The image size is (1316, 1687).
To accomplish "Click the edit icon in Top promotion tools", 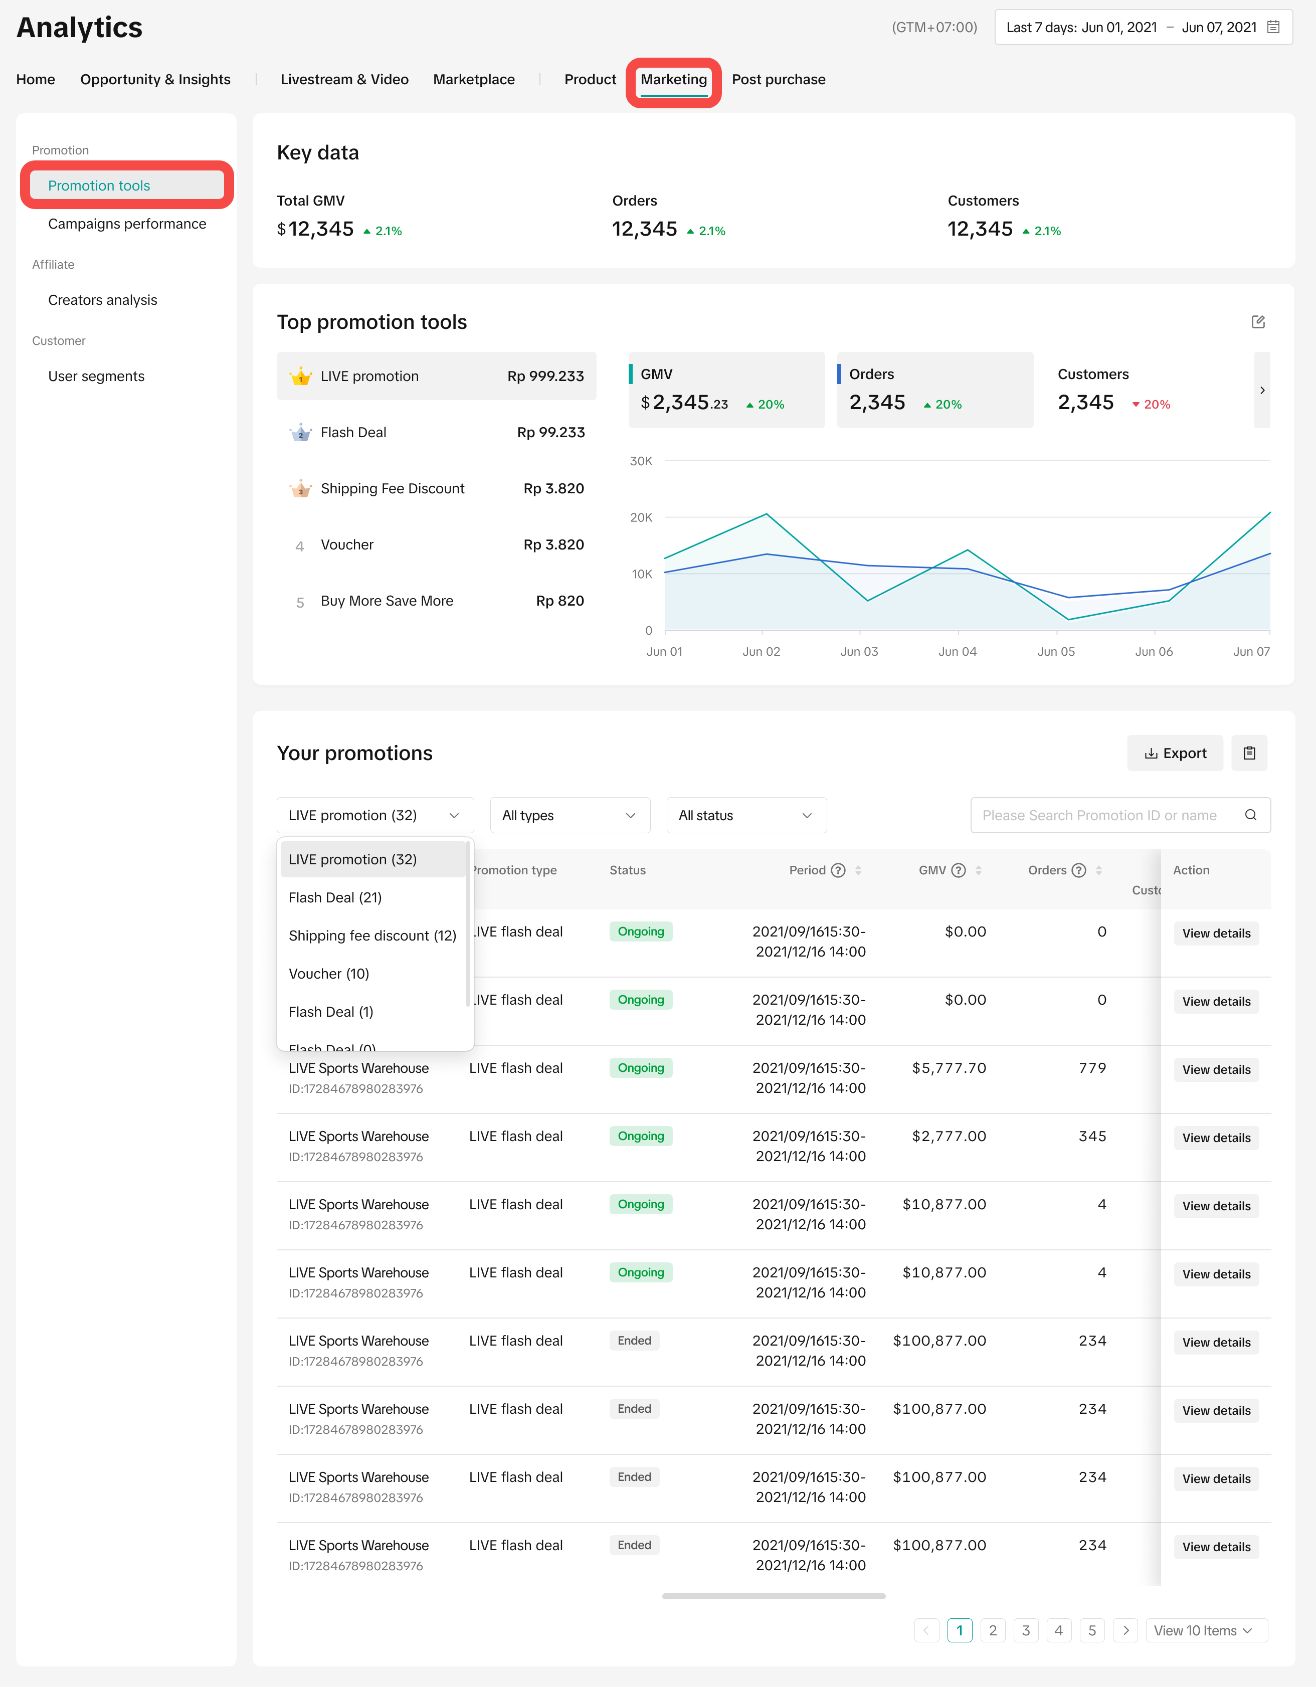I will (x=1258, y=321).
